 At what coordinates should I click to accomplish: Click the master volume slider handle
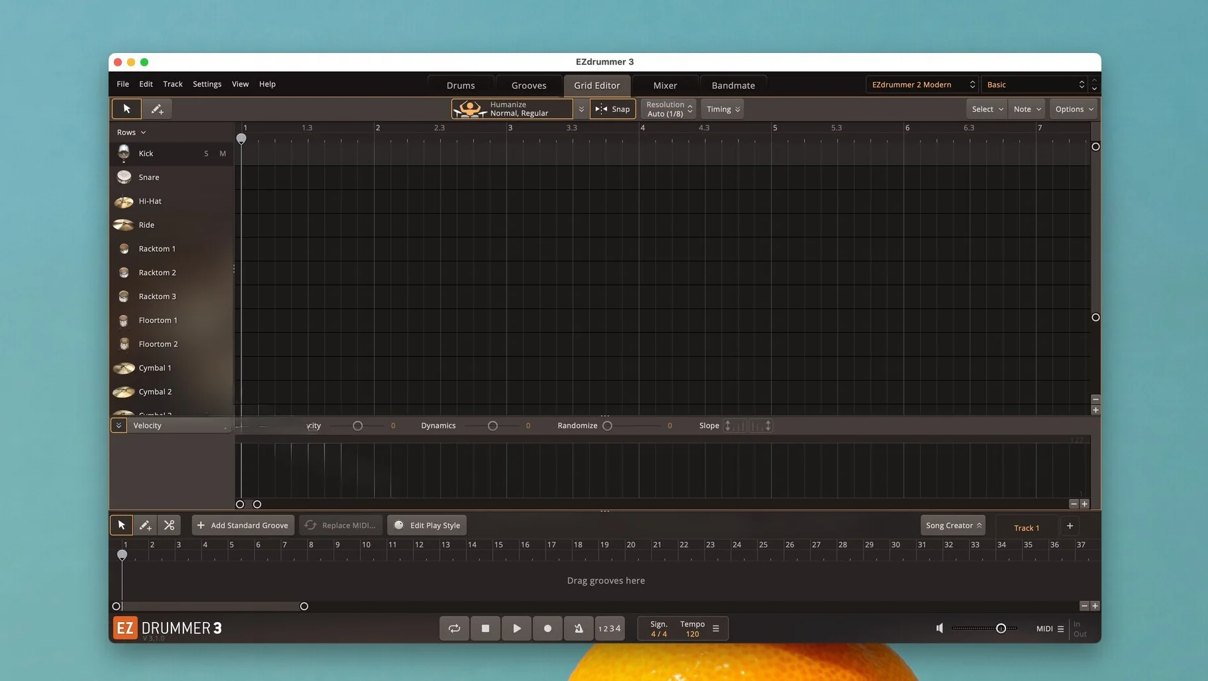(1001, 629)
